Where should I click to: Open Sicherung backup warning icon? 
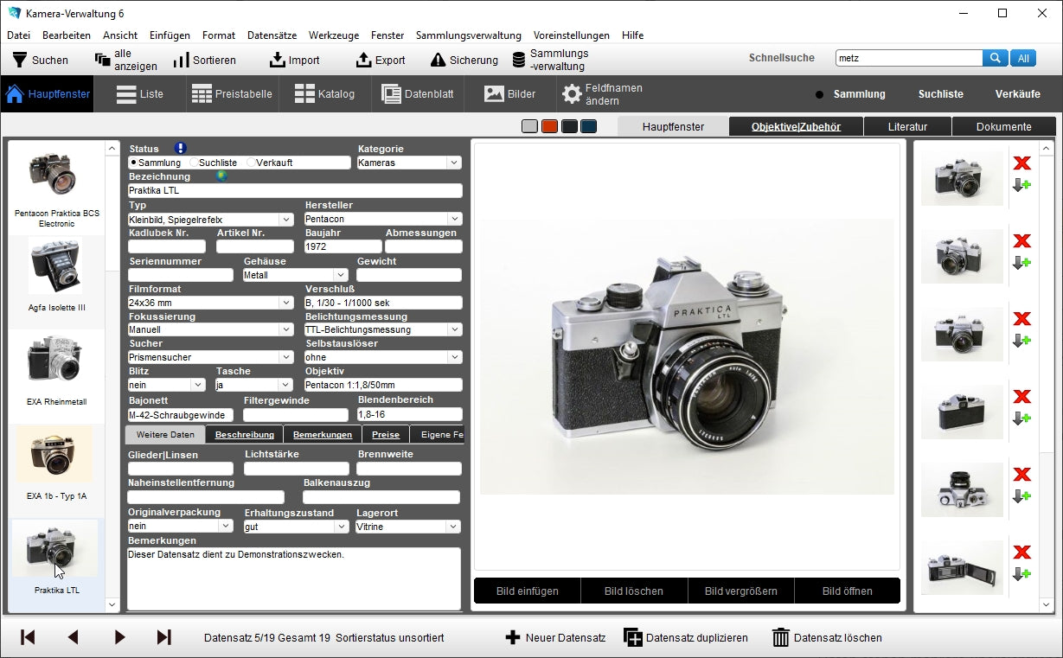coord(438,61)
